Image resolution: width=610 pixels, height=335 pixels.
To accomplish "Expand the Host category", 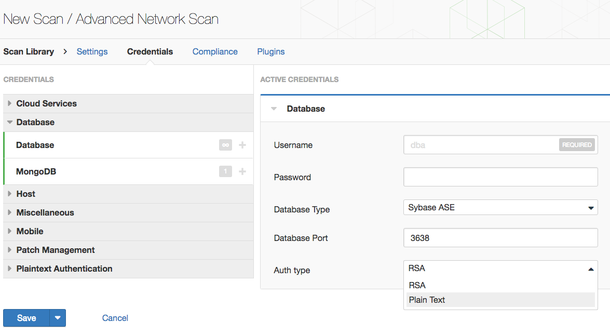I will [x=128, y=194].
